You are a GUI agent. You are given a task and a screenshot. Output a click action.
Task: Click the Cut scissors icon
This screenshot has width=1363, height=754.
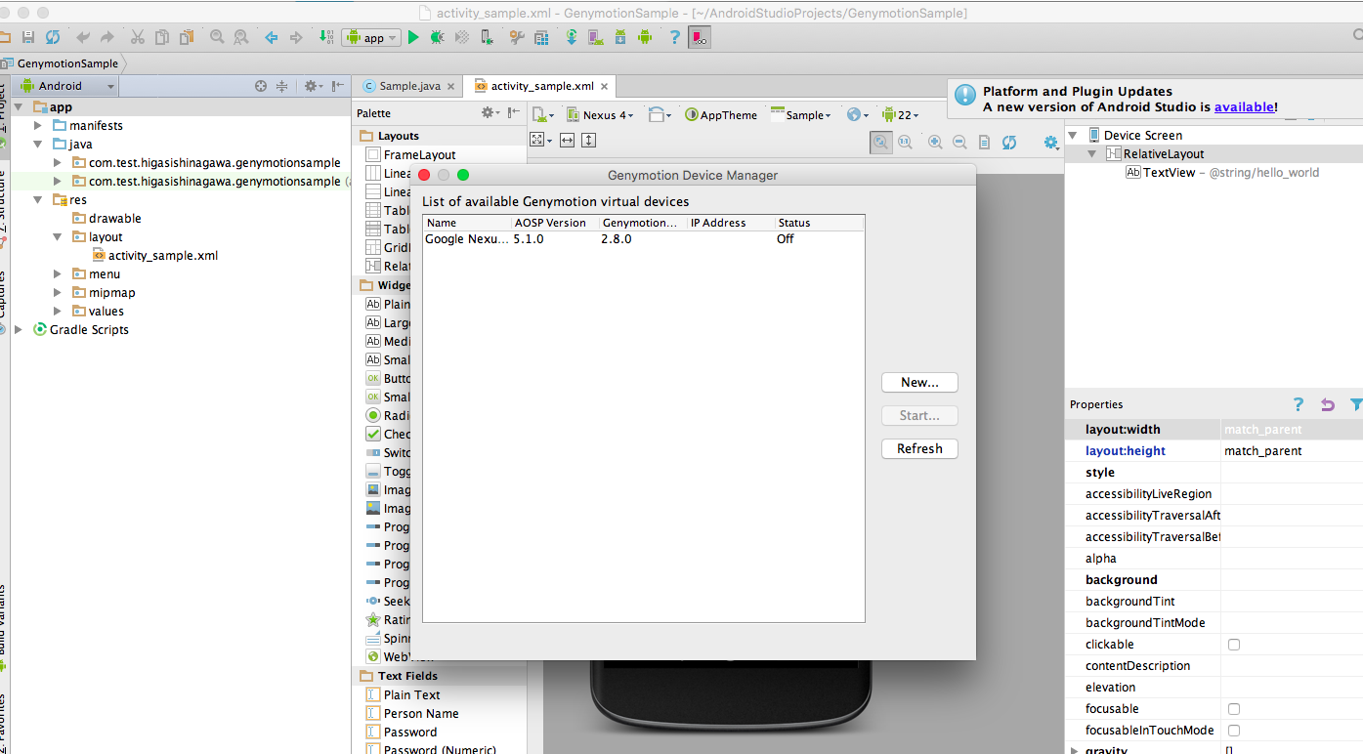[137, 37]
